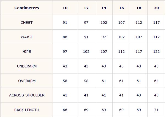Click the UNDERARM row label
Viewport: 166px width, 118px height.
27,66
